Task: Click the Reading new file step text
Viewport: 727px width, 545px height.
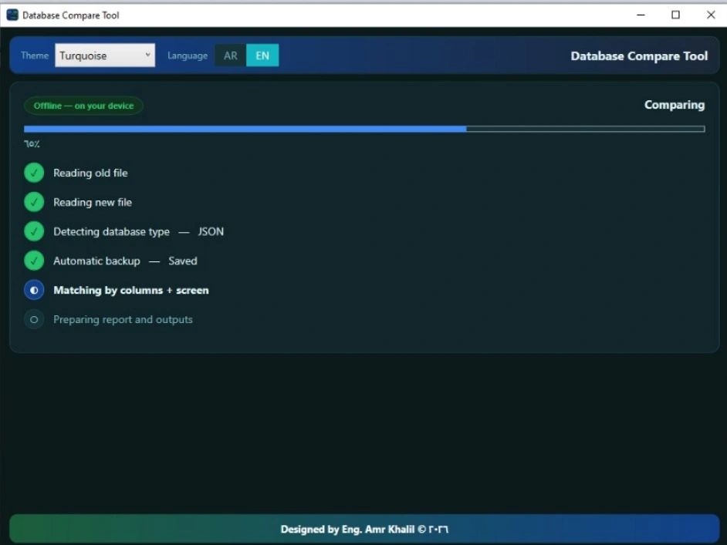Action: pos(93,202)
